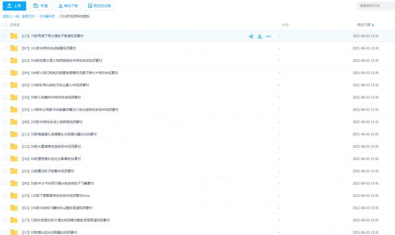Click the folder icon of [15] 75款 row
This screenshot has height=235, width=395.
point(14,36)
